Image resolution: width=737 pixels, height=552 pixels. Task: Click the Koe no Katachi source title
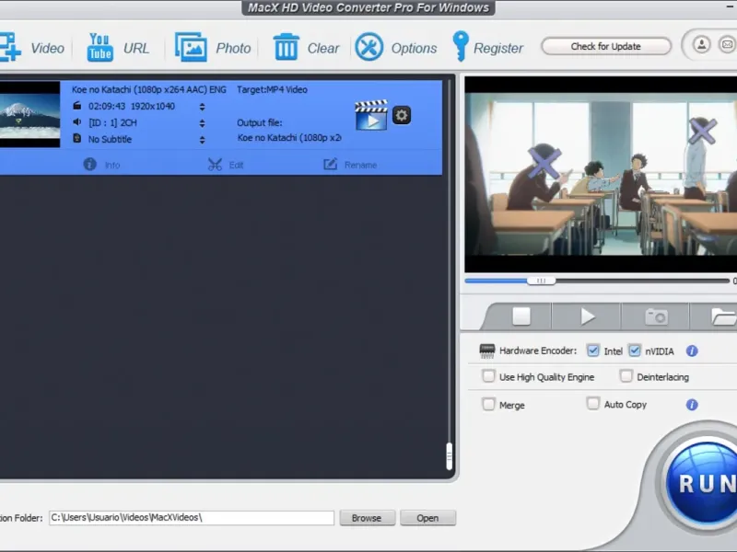click(149, 89)
